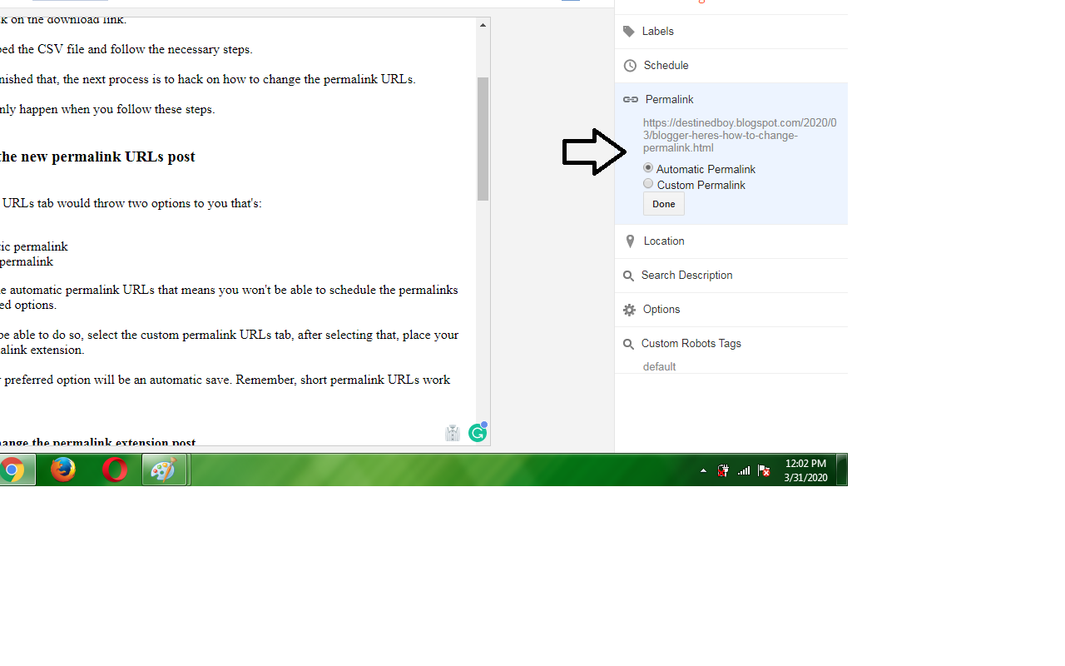Image resolution: width=1065 pixels, height=666 pixels.
Task: Click the 'Automatic Permalink' option label
Action: click(706, 170)
